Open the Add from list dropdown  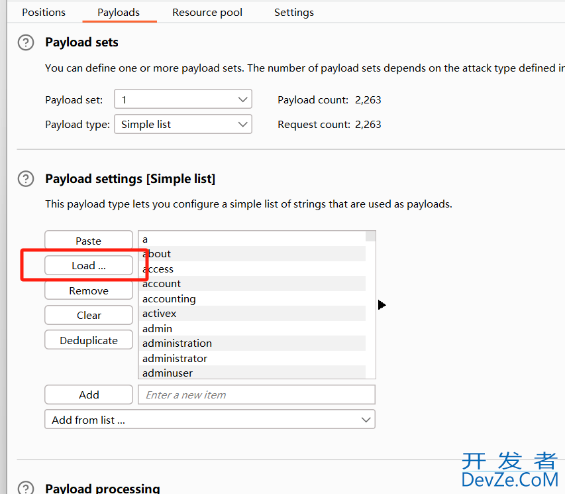(210, 419)
